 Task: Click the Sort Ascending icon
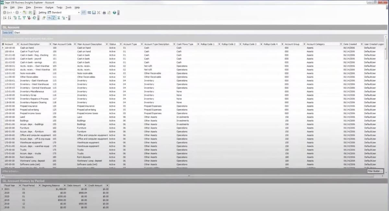(5, 18)
